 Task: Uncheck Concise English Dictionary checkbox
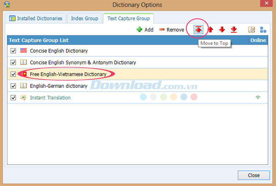(x=13, y=51)
